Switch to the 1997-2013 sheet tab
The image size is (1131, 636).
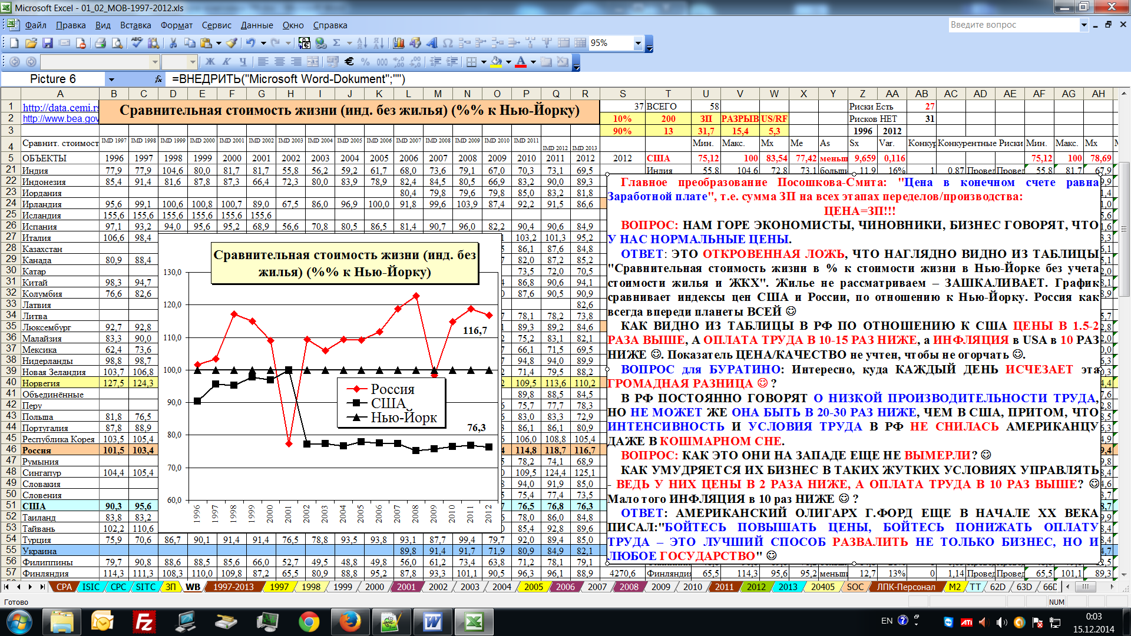(233, 587)
